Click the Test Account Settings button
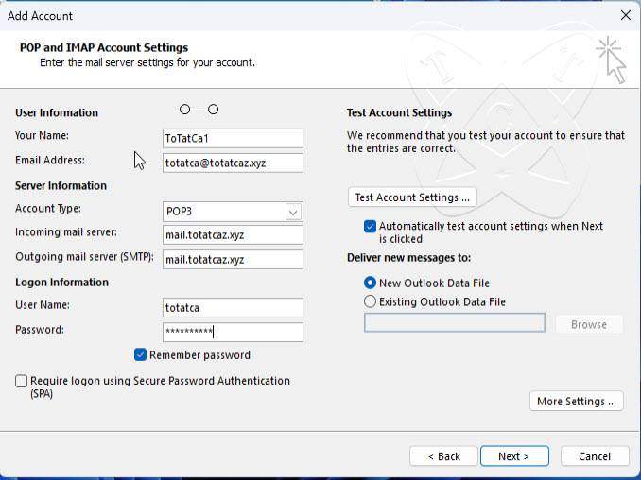Screen dimensions: 641x480 click(412, 197)
